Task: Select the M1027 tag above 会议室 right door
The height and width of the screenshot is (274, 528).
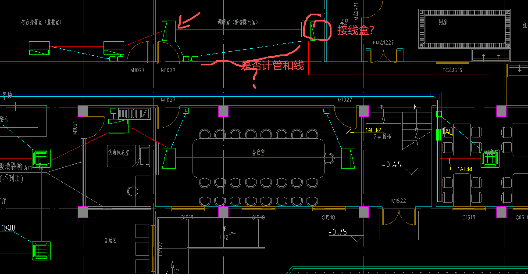Action: coord(345,100)
